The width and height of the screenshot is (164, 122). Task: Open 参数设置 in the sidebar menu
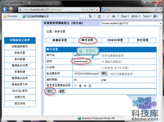[x=20, y=53]
